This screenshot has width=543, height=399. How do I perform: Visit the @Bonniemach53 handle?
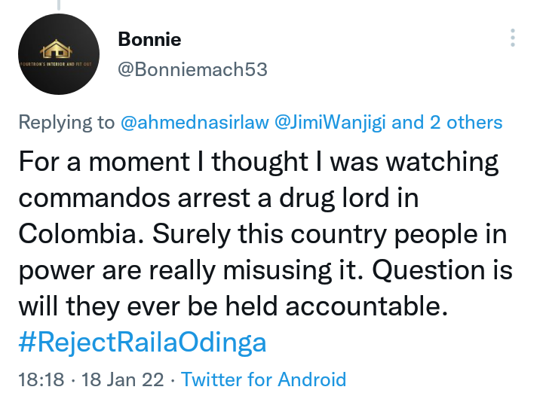pyautogui.click(x=192, y=69)
